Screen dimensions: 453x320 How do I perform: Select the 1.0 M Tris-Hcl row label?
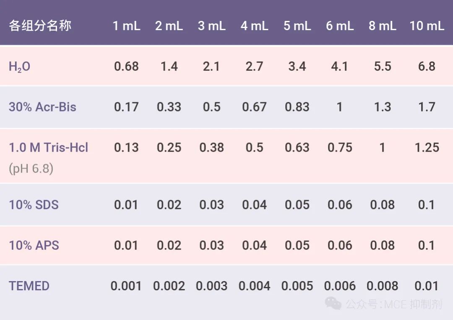click(x=49, y=147)
